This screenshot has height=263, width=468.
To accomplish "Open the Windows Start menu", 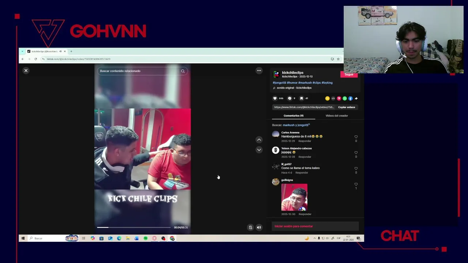I will [x=23, y=239].
